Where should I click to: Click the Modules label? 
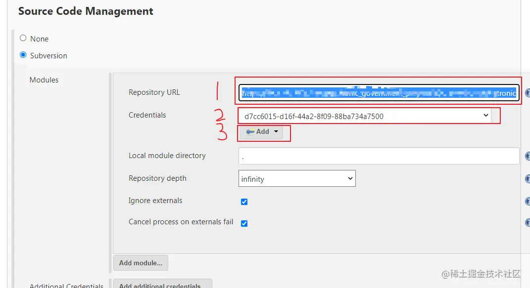44,80
